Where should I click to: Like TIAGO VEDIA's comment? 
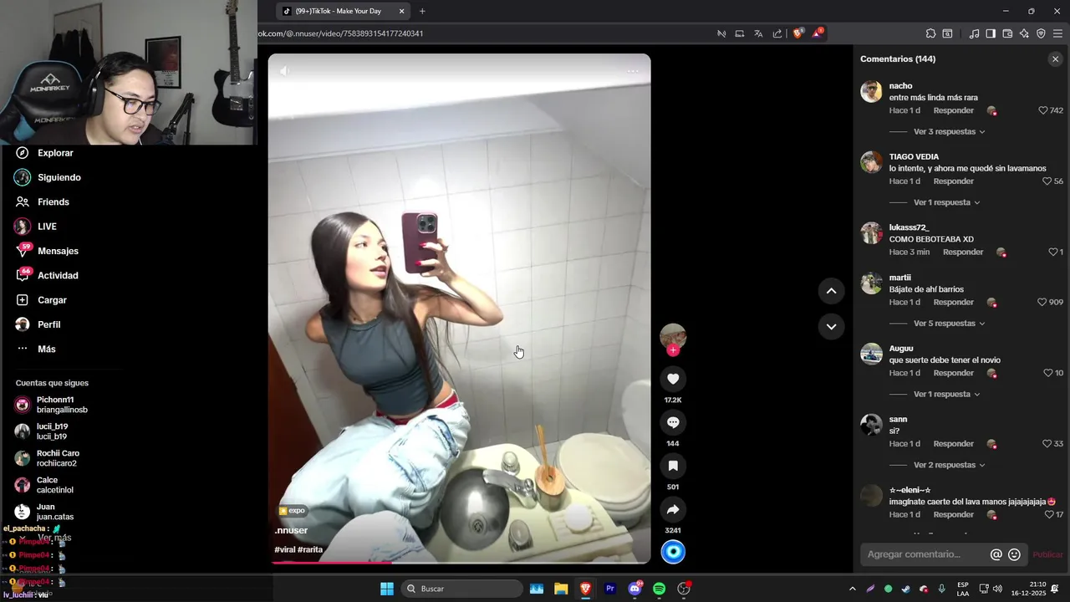coord(1047,181)
